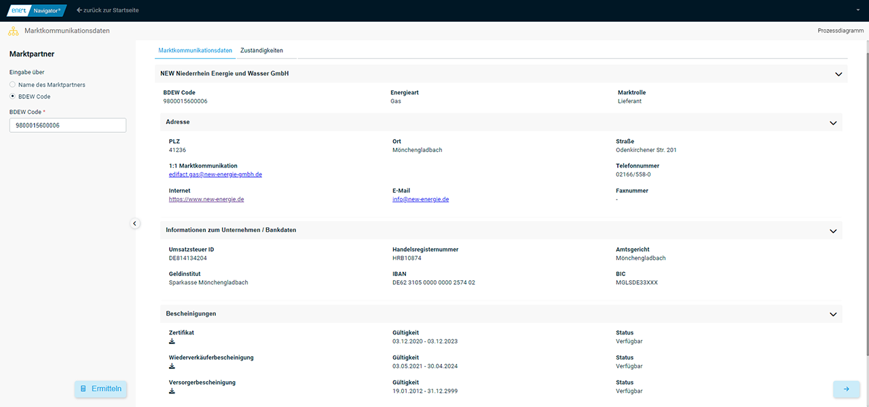The image size is (869, 407).
Task: Download the Zertifikat file
Action: (172, 341)
